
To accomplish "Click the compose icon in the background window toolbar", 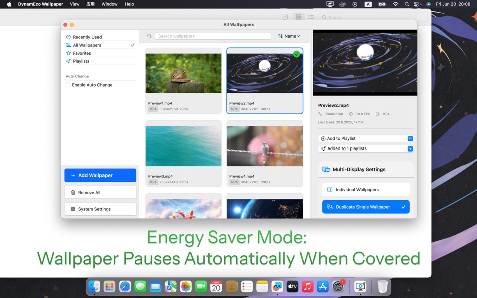I will click(x=285, y=17).
